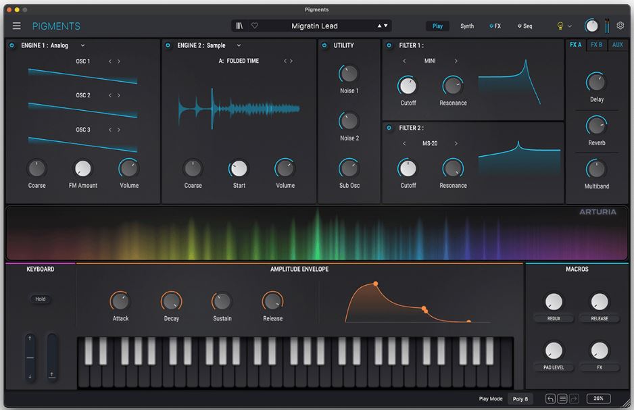634x410 pixels.
Task: Click the REDUX macro knob
Action: [554, 302]
